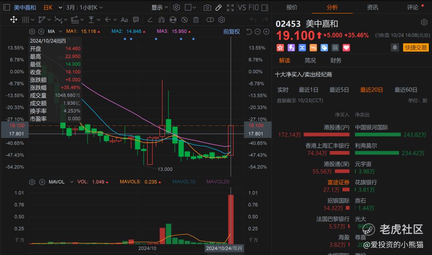Screen dimensions: 432x255
Task: Select the crosshair move cursor tool
Action: coord(14,20)
